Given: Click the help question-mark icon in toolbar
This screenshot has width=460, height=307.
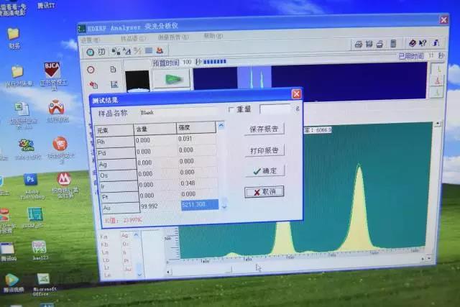Looking at the screenshot, I should click(x=423, y=43).
